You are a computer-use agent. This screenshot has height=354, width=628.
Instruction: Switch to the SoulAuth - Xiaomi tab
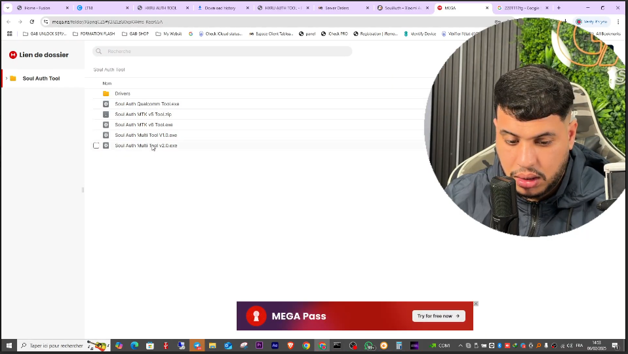(x=402, y=8)
